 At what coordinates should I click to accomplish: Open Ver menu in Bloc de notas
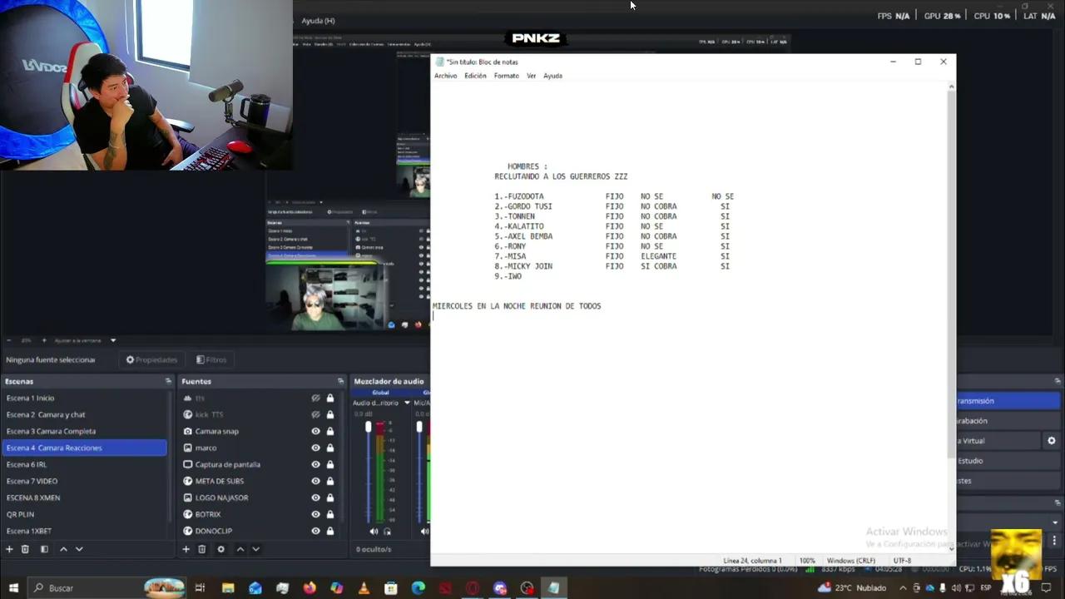click(531, 76)
